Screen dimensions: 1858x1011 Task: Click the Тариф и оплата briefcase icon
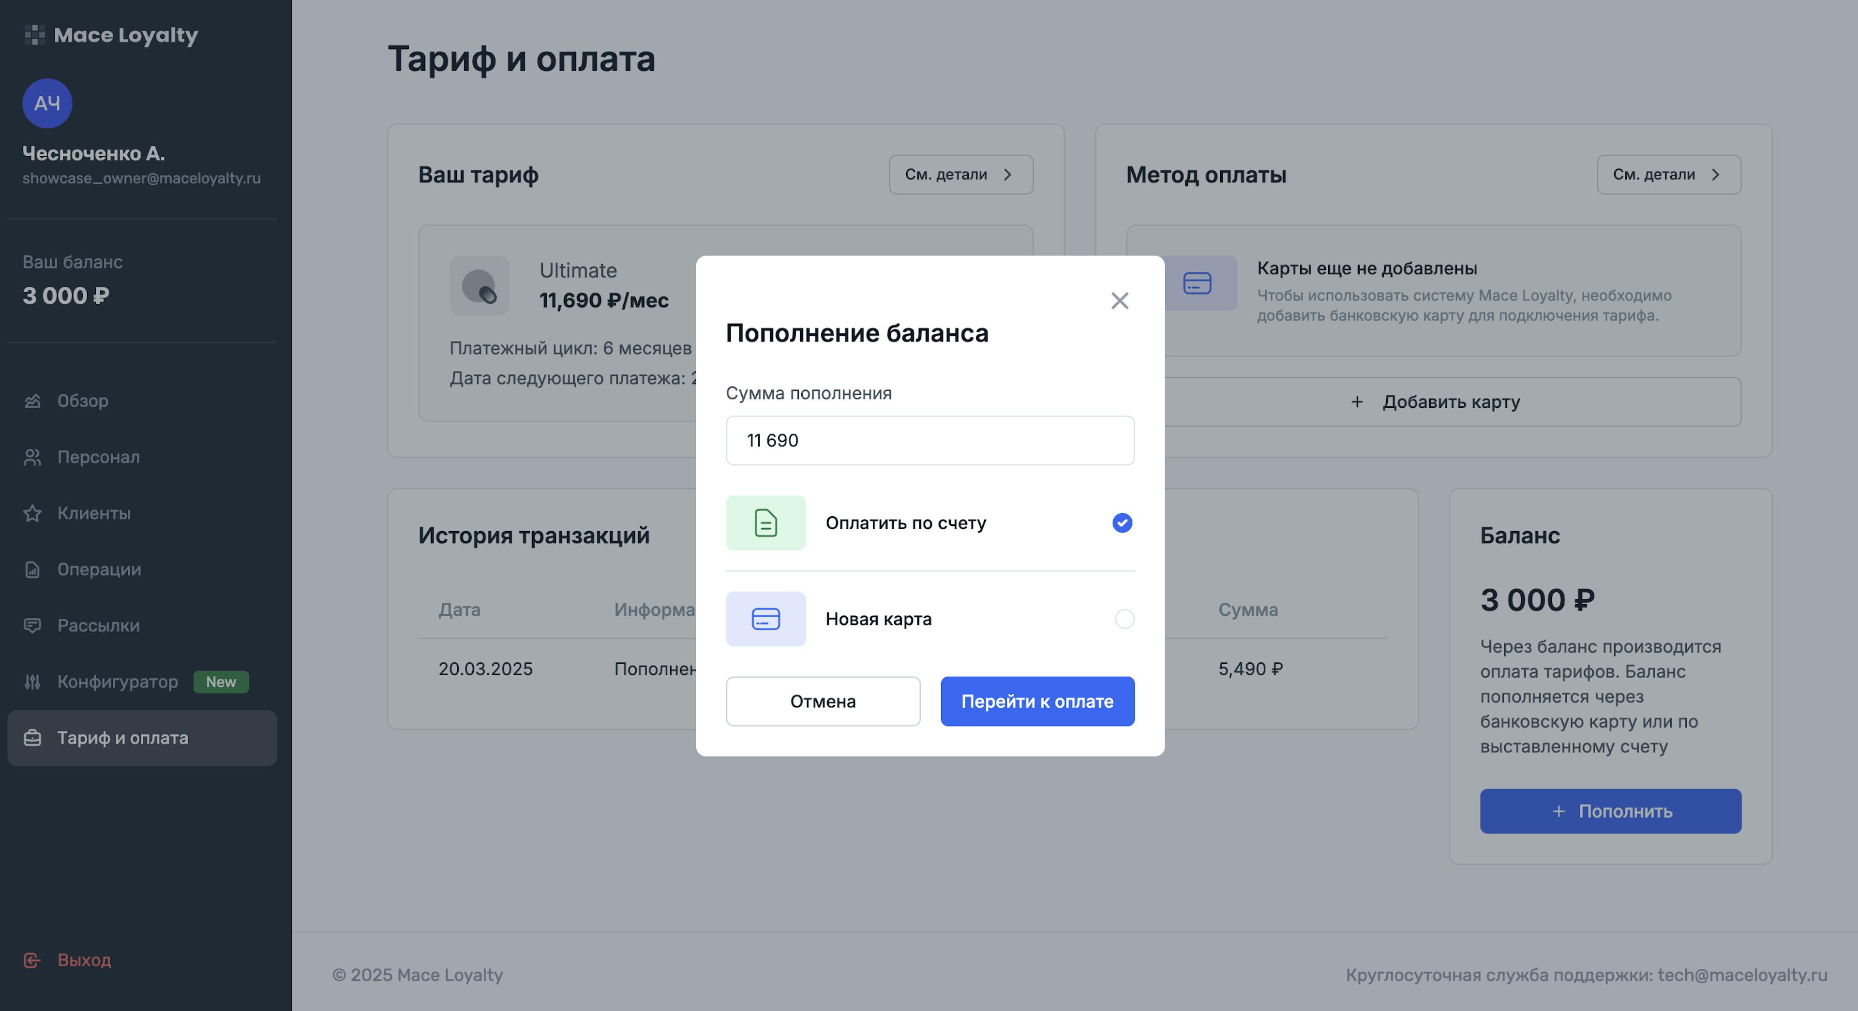point(32,739)
